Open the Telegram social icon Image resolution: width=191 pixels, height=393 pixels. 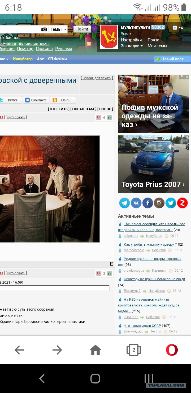pyautogui.click(x=124, y=203)
